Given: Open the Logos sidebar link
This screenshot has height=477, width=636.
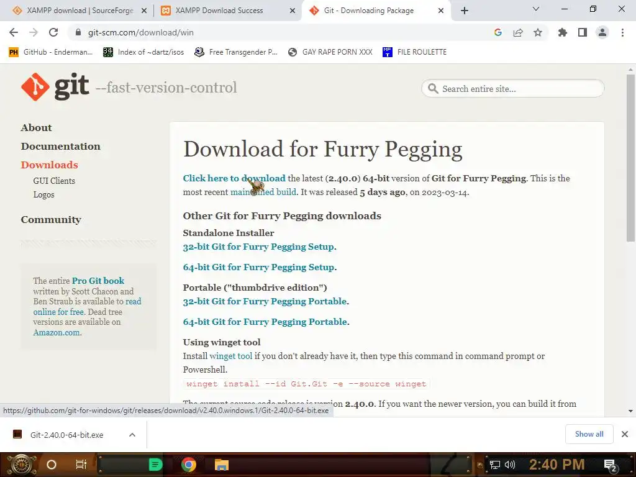Looking at the screenshot, I should (43, 194).
